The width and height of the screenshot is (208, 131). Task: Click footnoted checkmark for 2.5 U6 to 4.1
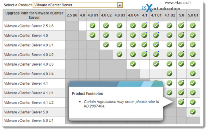[x=144, y=25]
